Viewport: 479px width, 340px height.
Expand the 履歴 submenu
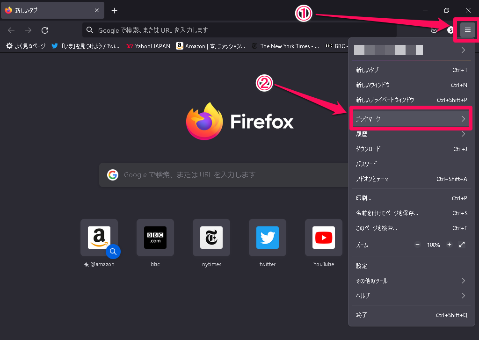click(x=412, y=134)
